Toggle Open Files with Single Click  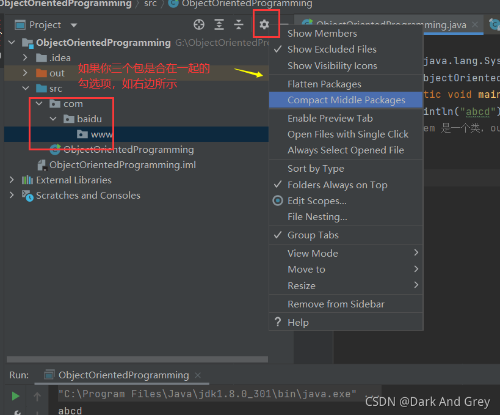(x=346, y=134)
